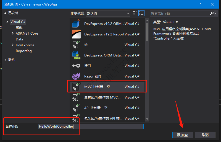Select the 'DevExpress v19.2 ORM...' row text
Image resolution: width=221 pixels, height=142 pixels.
click(104, 24)
